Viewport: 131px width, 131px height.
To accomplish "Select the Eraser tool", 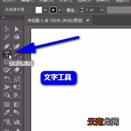I will [x=17, y=70].
